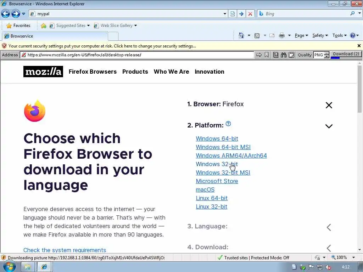
Task: Click the Help question mark icon
Action: click(353, 35)
